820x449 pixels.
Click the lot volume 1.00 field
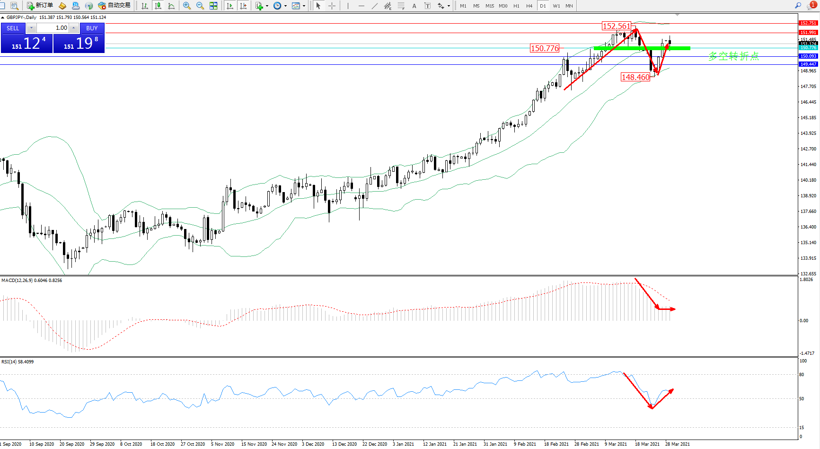point(54,28)
